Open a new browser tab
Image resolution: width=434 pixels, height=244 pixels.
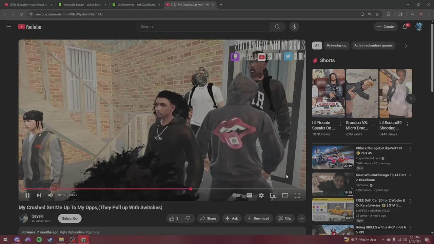tap(221, 5)
